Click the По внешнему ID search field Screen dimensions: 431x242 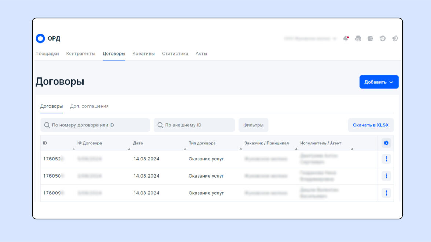[194, 125]
